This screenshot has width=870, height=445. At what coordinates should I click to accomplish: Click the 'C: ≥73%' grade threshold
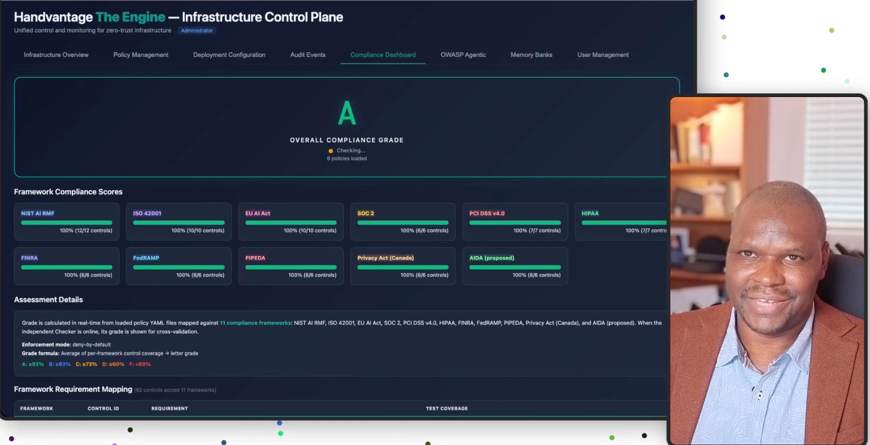point(86,364)
